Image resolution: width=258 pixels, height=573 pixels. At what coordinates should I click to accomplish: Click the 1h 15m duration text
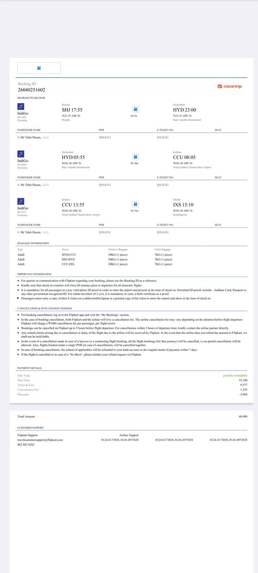coord(135,210)
